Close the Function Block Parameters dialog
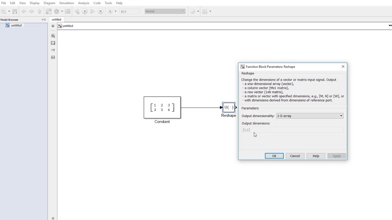The height and width of the screenshot is (220, 392). [343, 67]
